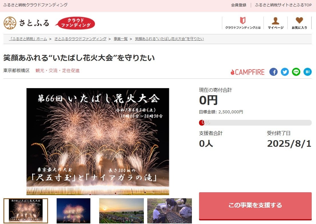Click the Hatena Bookmark icon
The height and width of the screenshot is (224, 316).
(x=307, y=72)
